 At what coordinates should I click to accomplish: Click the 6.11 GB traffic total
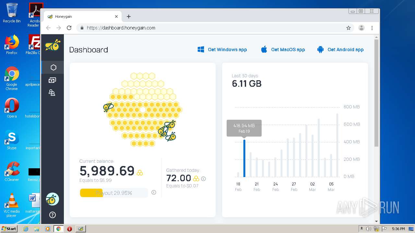[247, 84]
